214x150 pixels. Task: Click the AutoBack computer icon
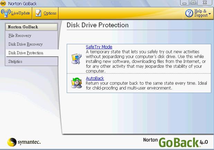point(76,84)
